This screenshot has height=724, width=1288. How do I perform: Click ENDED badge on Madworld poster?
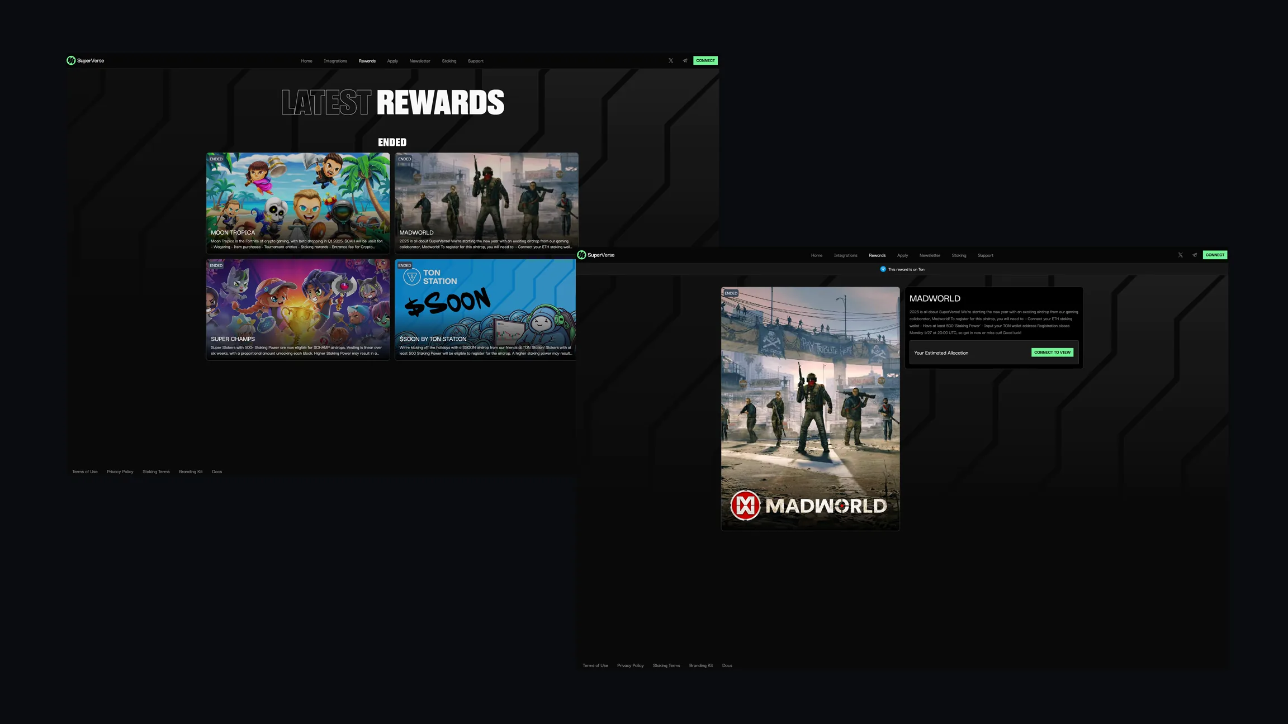731,293
